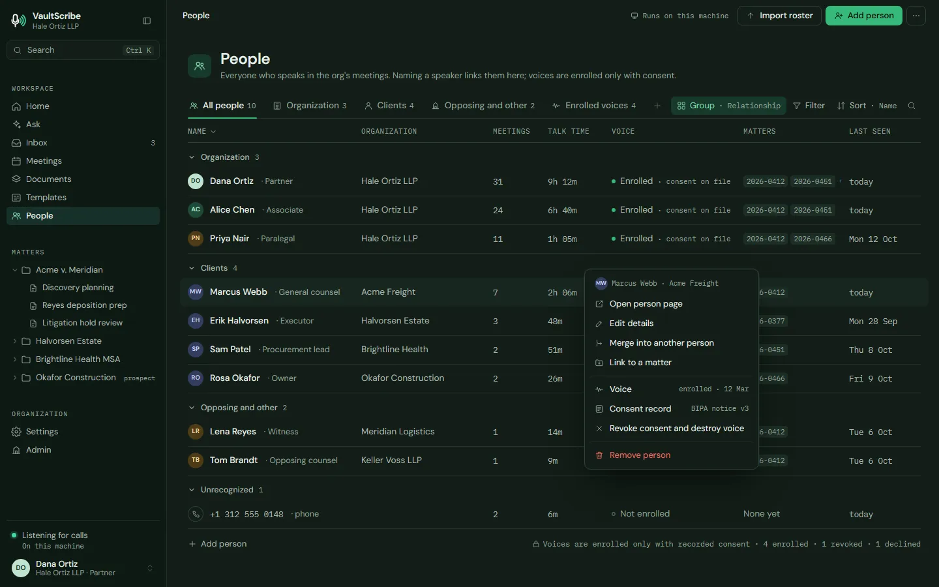Click the green Add person button

[x=864, y=16]
